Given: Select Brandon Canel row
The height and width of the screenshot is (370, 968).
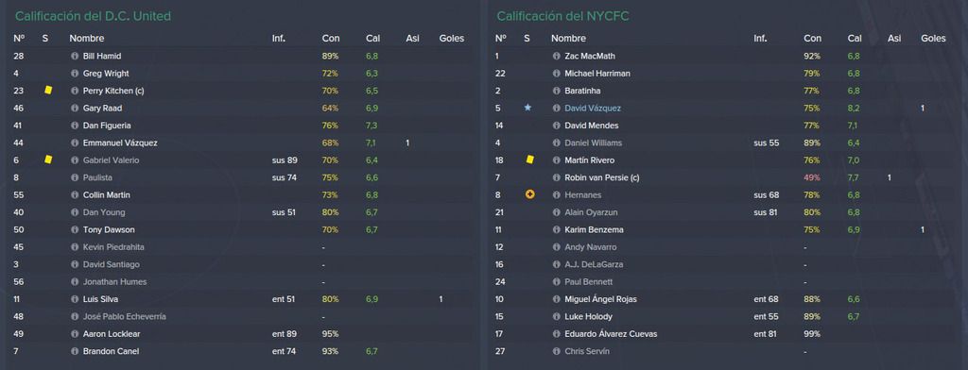Looking at the screenshot, I should (241, 351).
